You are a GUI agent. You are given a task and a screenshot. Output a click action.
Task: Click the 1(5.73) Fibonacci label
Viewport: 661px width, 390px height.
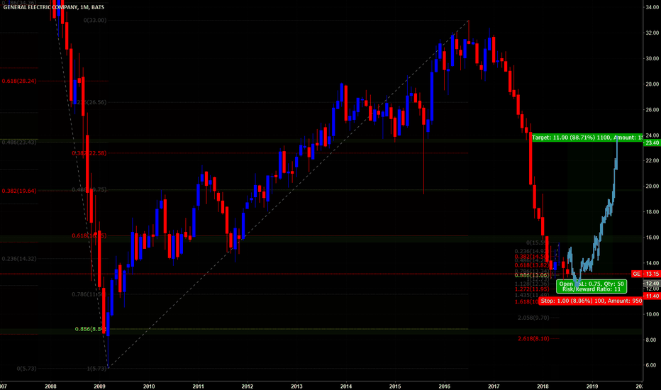[97, 369]
